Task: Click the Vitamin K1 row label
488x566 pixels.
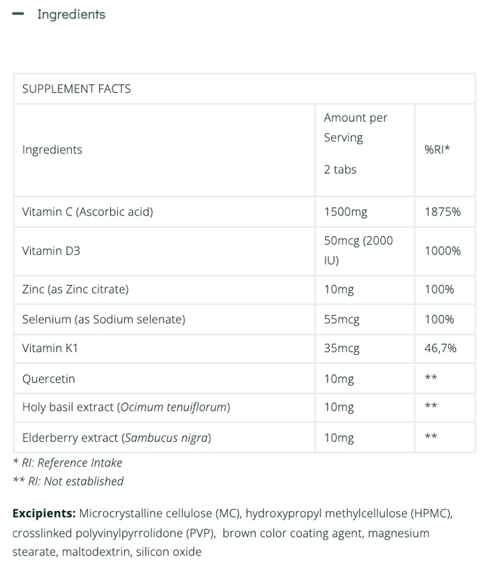Action: coord(50,348)
